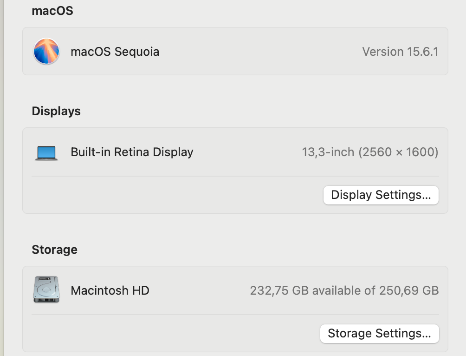Click the Macintosh HD drive icon
This screenshot has height=356, width=466.
46,290
